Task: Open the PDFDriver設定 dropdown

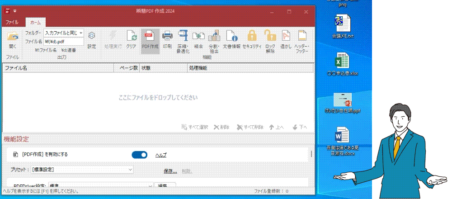Action: click(x=100, y=185)
